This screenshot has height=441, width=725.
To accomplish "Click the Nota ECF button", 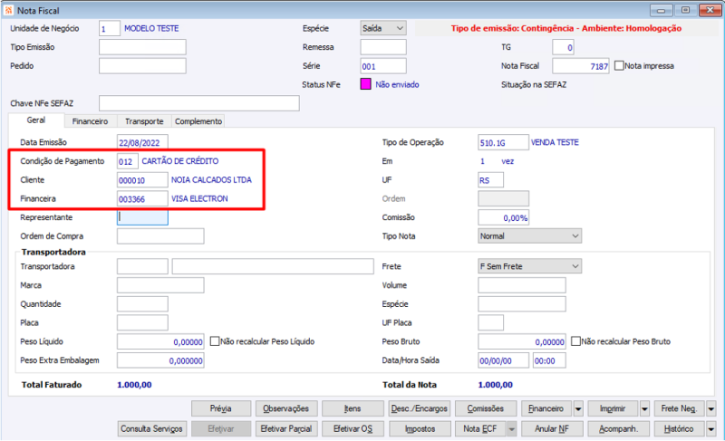I will tap(480, 428).
